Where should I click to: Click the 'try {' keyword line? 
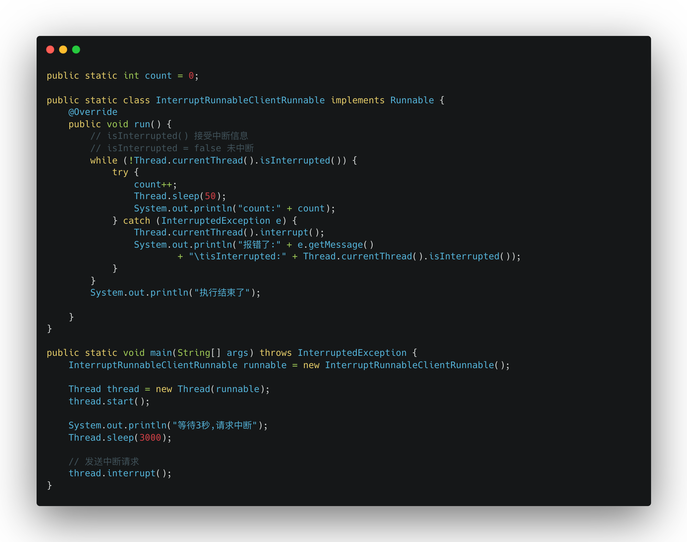click(x=126, y=172)
